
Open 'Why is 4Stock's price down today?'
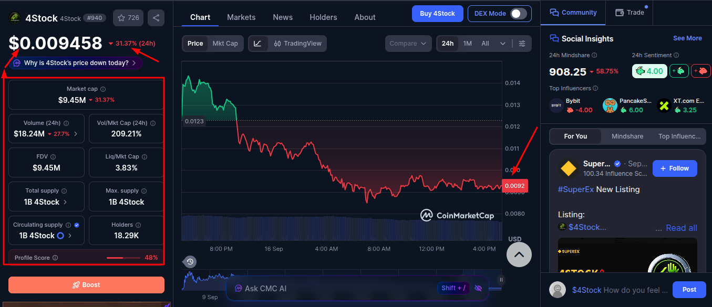coord(76,63)
